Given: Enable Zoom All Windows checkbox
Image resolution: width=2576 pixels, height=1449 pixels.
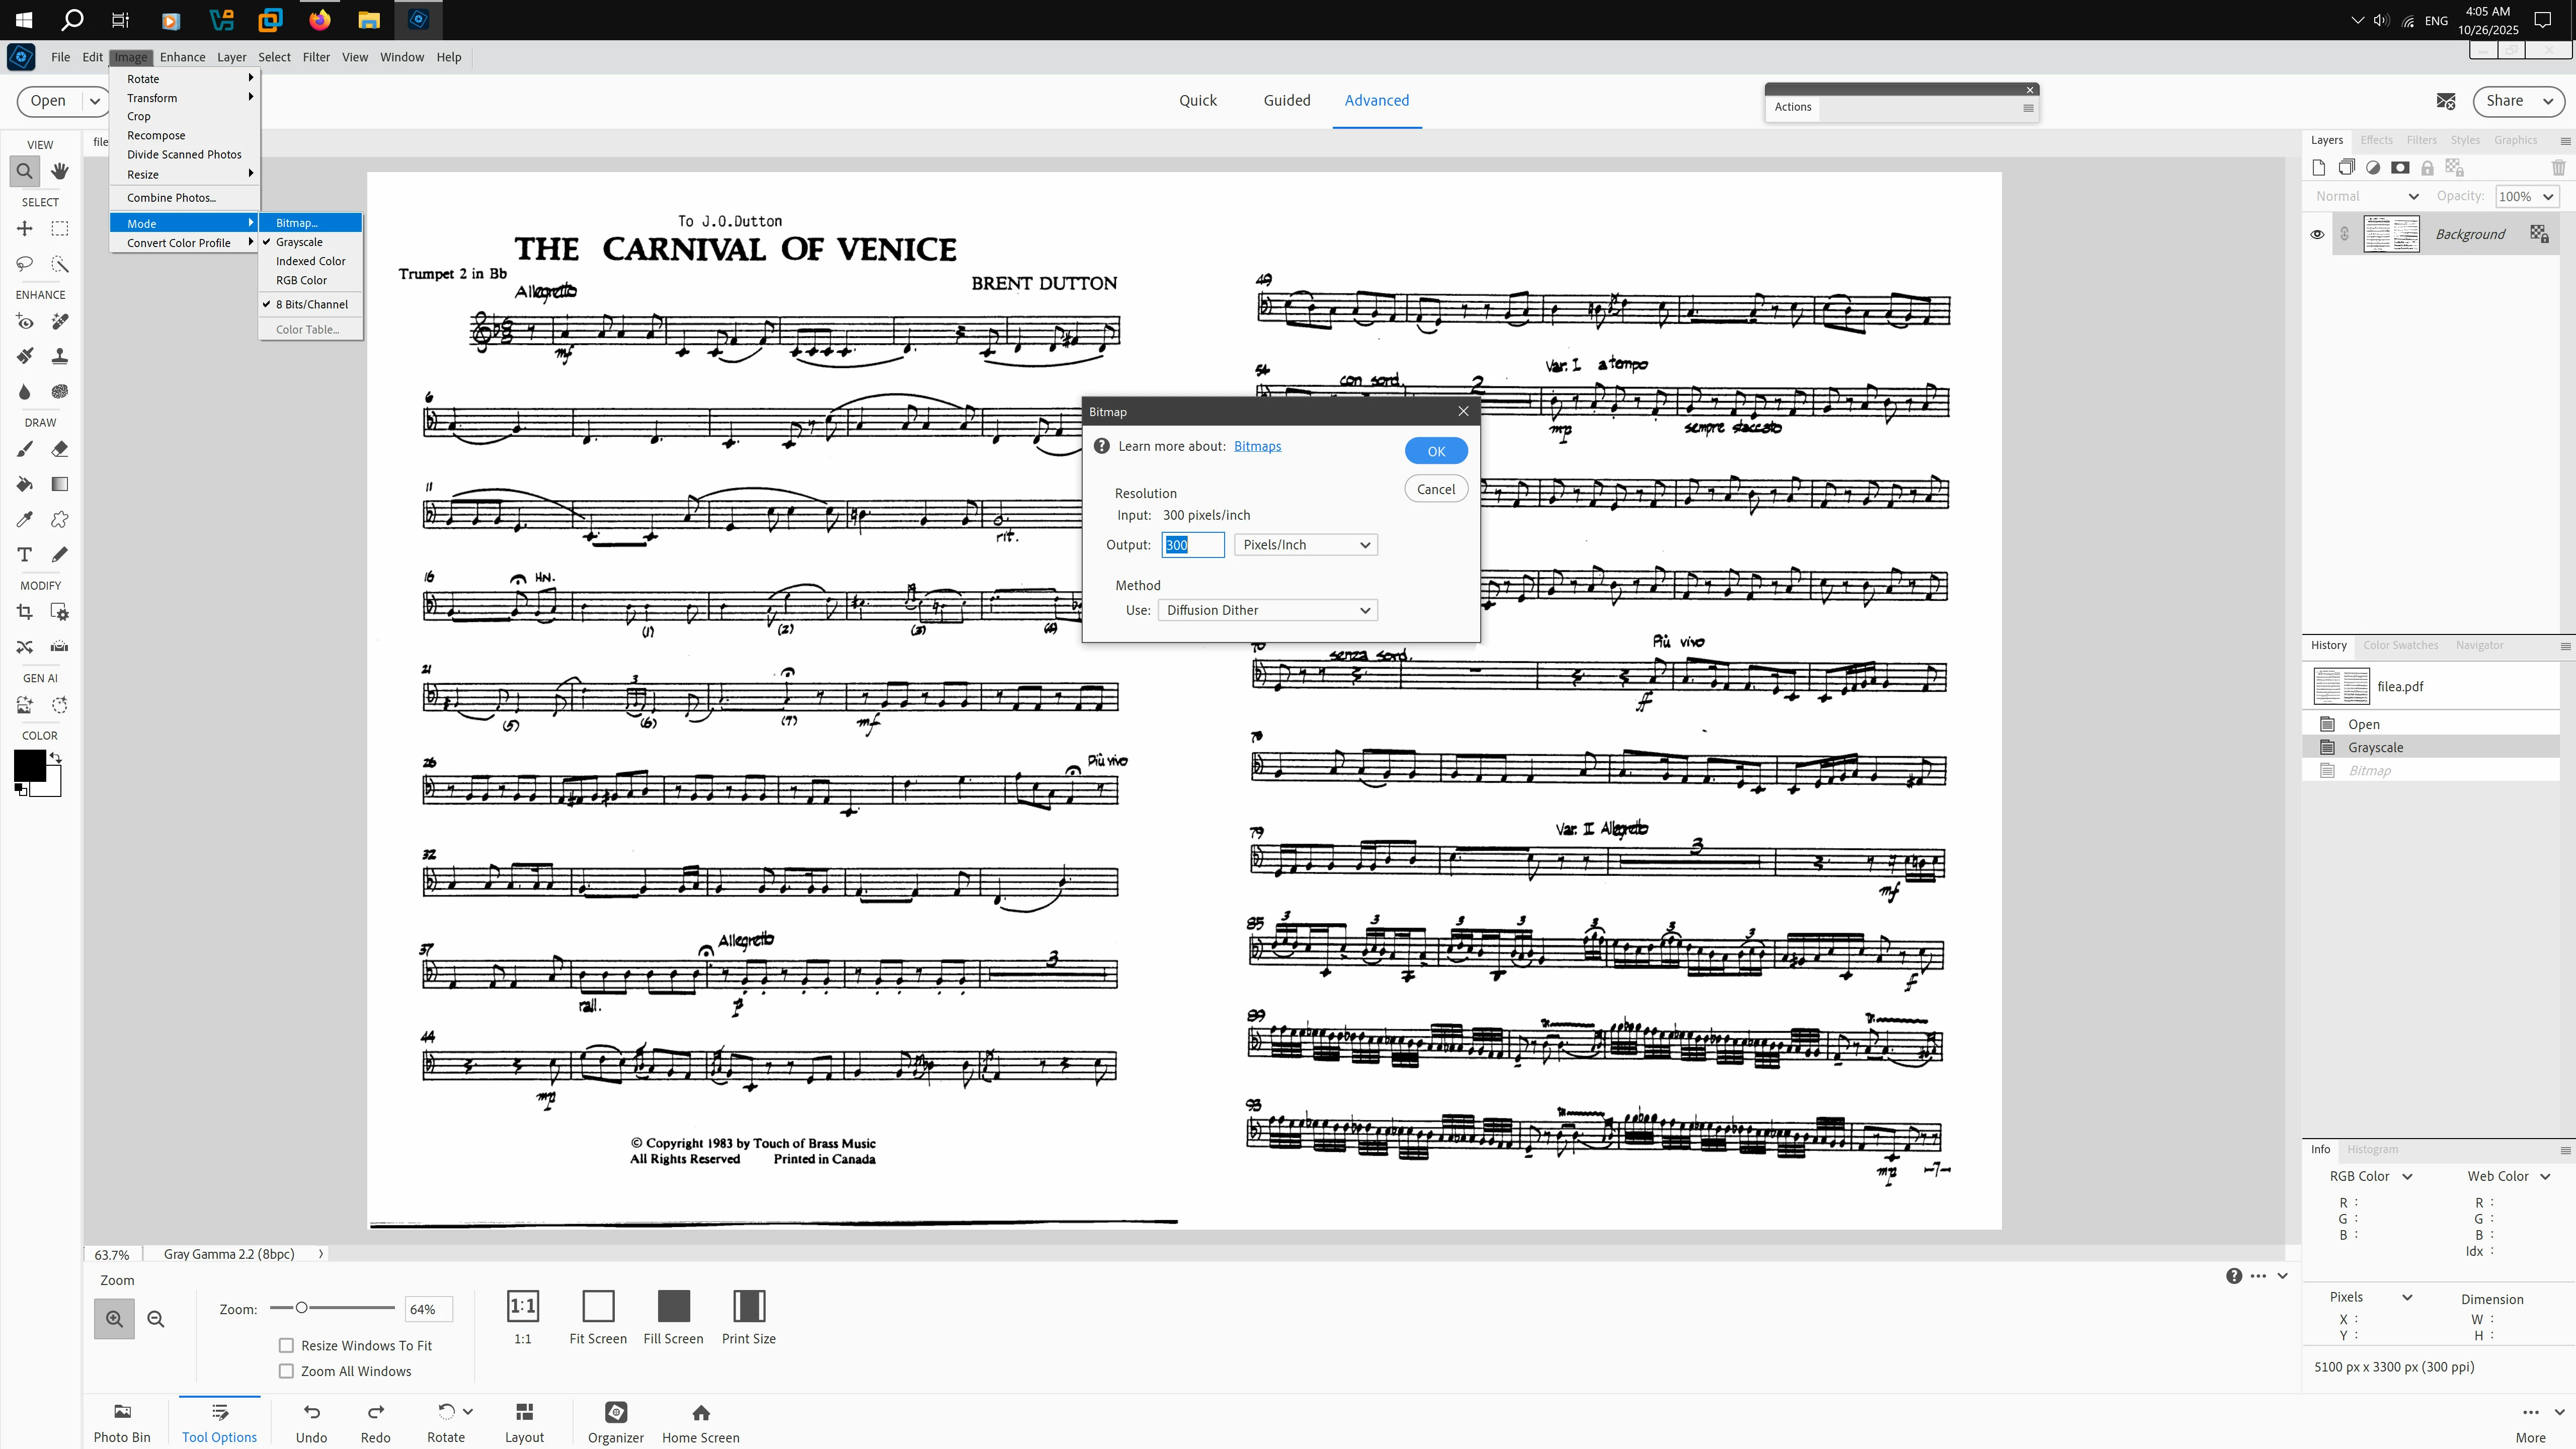Looking at the screenshot, I should point(287,1371).
